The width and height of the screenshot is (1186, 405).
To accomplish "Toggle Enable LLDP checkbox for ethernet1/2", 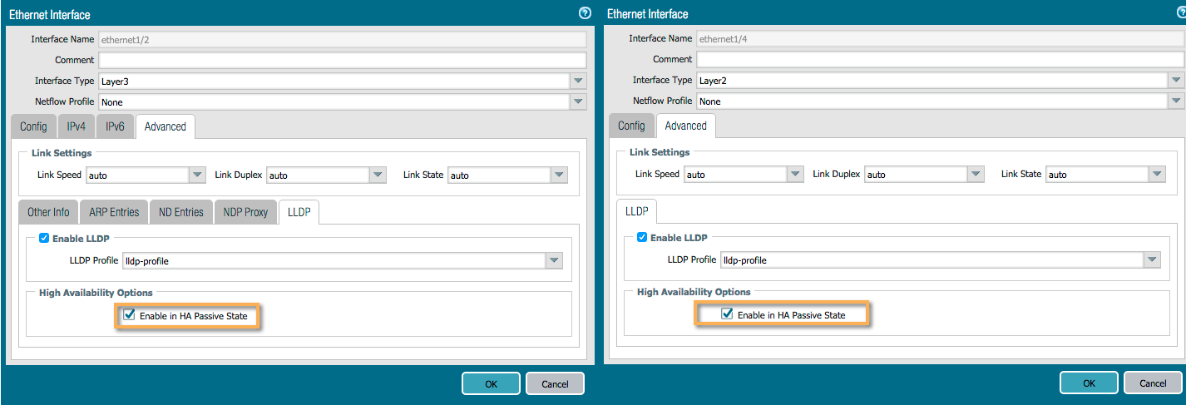I will 44,238.
